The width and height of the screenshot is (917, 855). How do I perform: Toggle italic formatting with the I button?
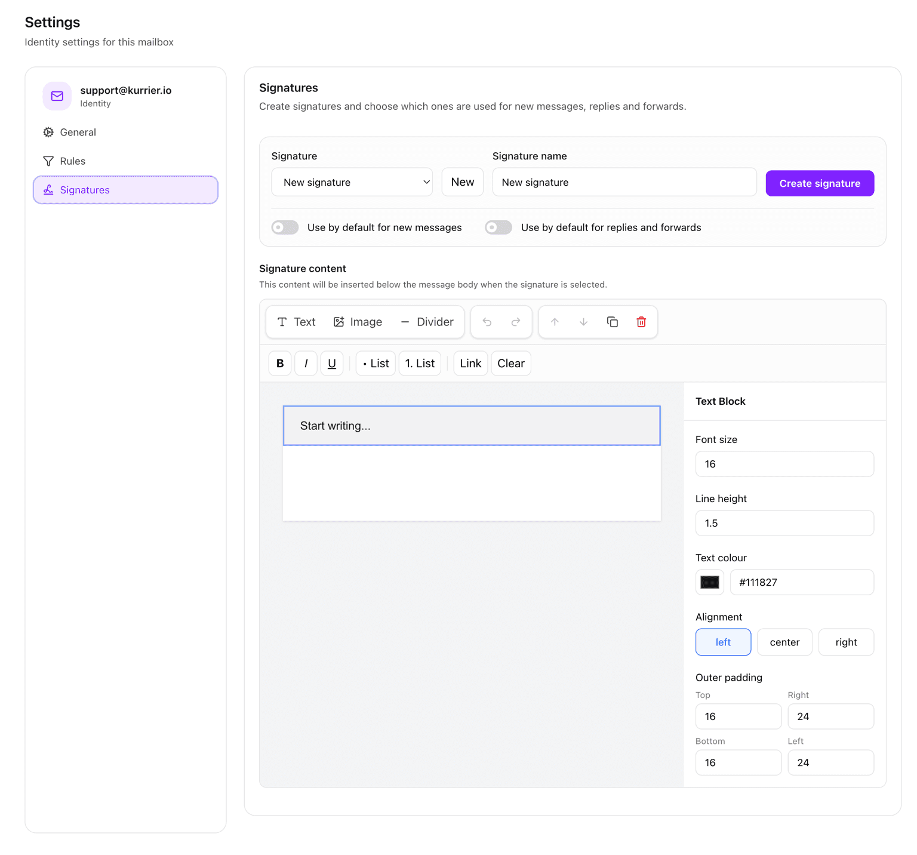click(x=306, y=364)
